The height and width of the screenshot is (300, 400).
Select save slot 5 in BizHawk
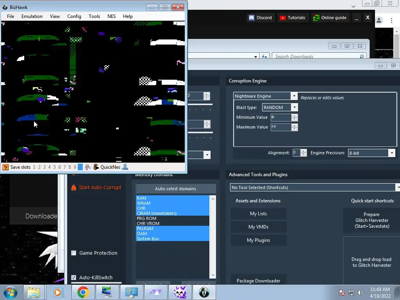54,167
